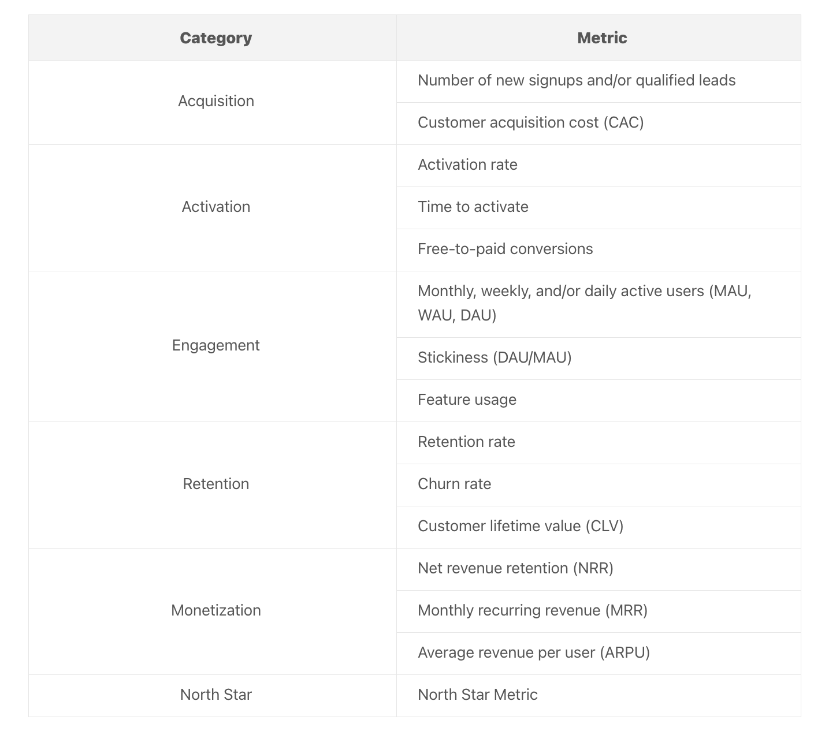
Task: Click the Time to activate metric
Action: pyautogui.click(x=473, y=207)
